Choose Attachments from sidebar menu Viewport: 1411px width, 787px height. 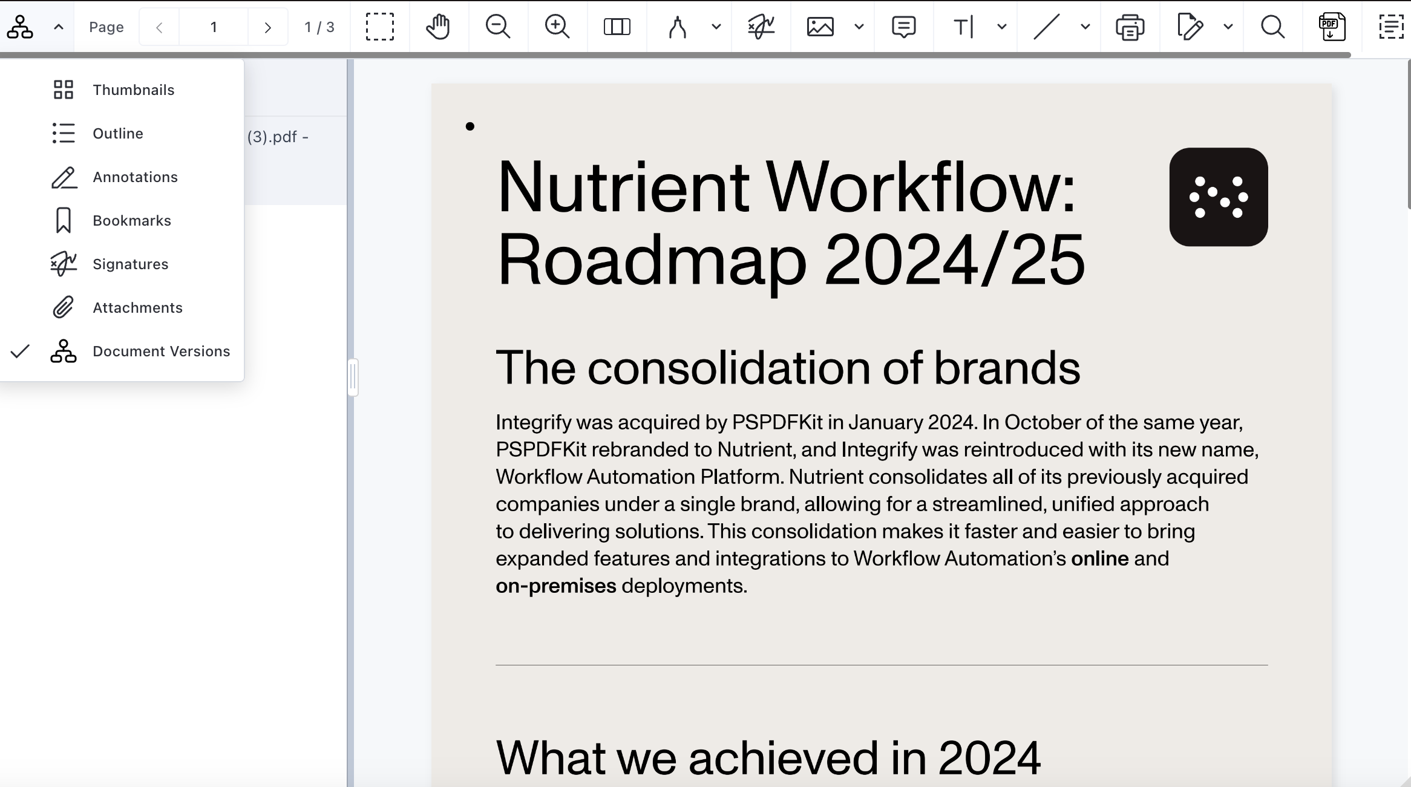pos(122,308)
